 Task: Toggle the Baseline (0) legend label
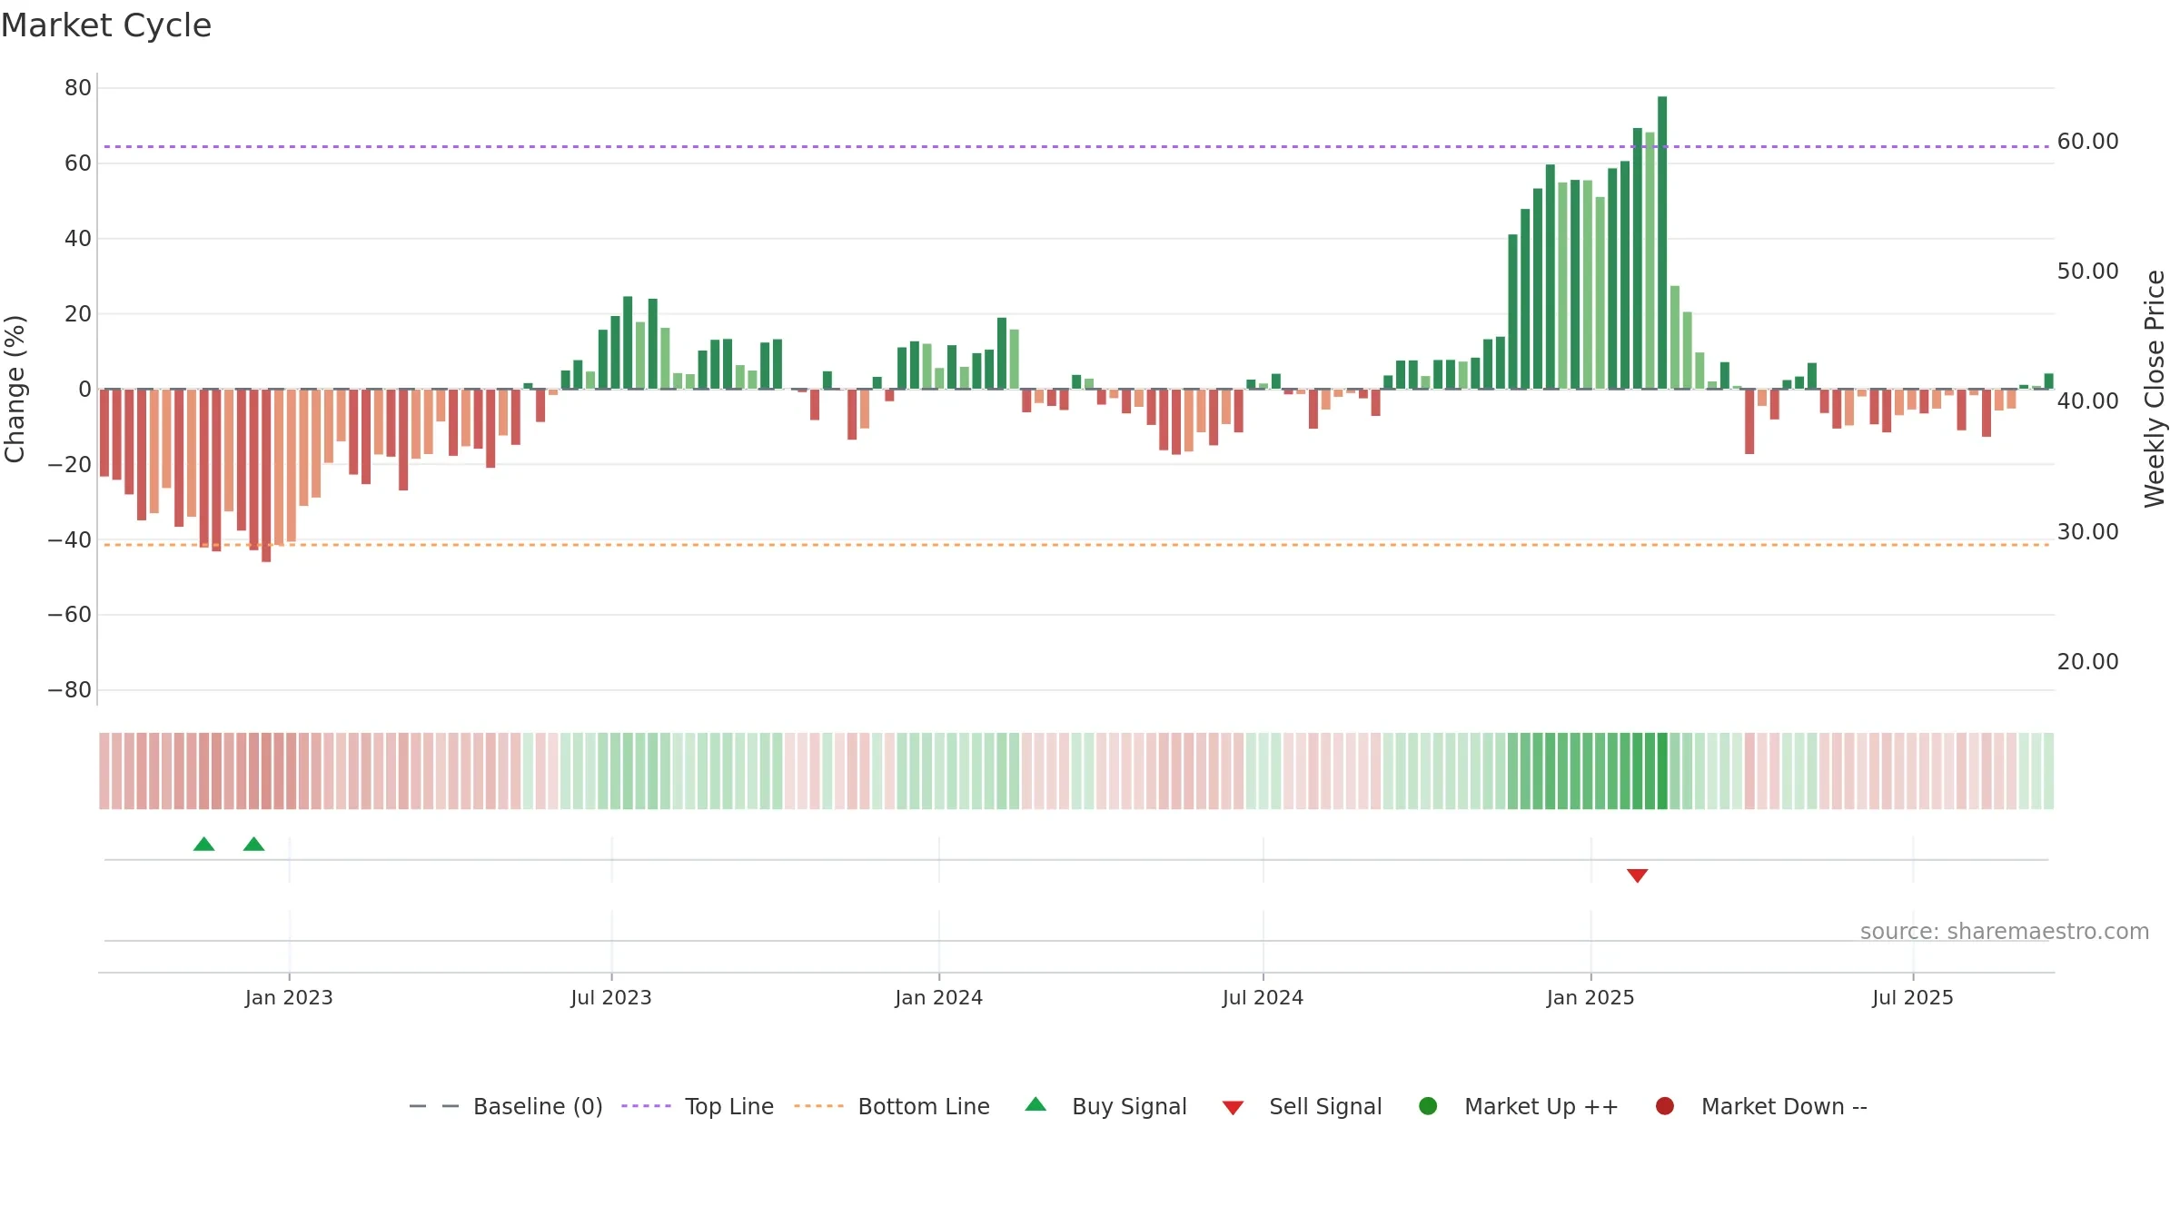tap(538, 1106)
